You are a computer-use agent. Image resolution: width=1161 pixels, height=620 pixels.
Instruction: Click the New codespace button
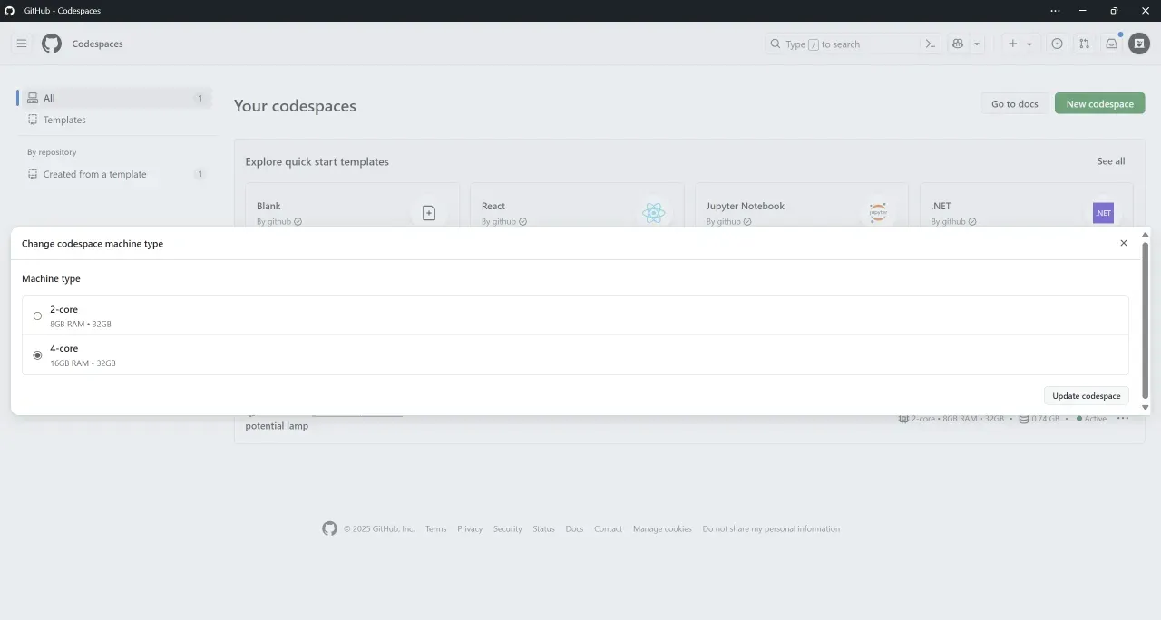pyautogui.click(x=1099, y=103)
